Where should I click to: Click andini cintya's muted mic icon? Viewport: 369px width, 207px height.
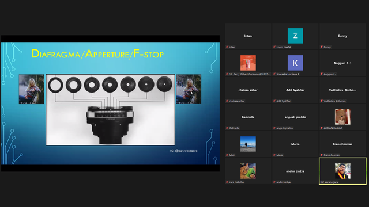tap(274, 182)
